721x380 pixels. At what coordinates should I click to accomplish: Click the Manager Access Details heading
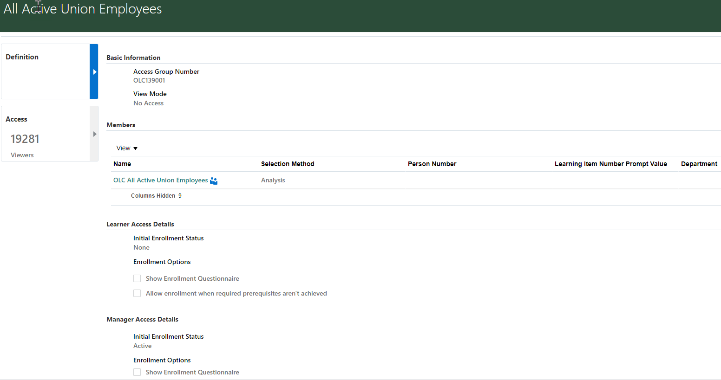tap(142, 319)
